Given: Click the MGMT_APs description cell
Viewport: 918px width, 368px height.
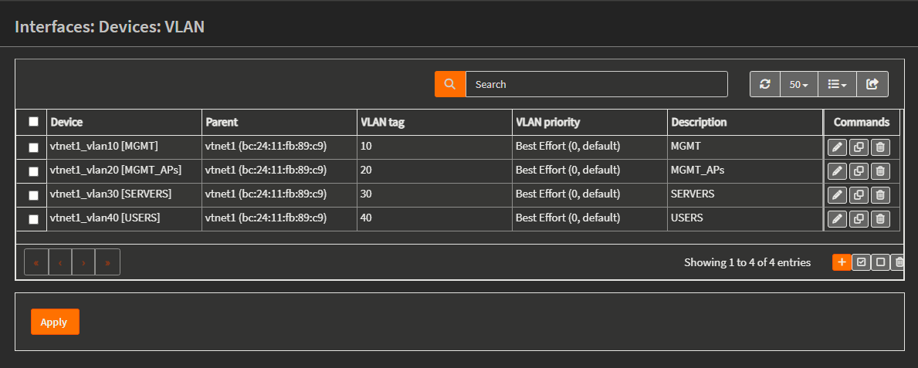Looking at the screenshot, I should coord(745,171).
